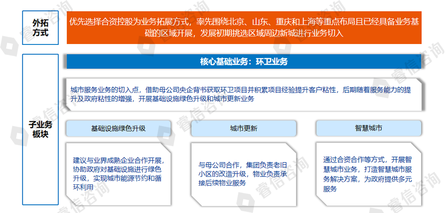Viewport: 445px width, 213px height.
Task: Select the orange banner about 合资控股 expansion
Action: pyautogui.click(x=244, y=27)
